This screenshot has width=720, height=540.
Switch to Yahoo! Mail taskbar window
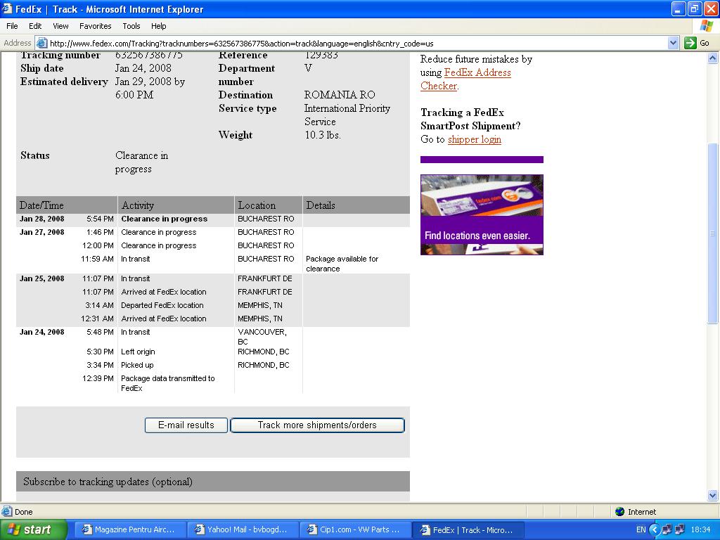[242, 529]
